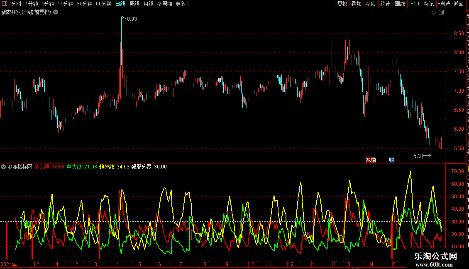Click the 新农开发(日线.前复权) chart title
Image resolution: width=469 pixels, height=269 pixels.
point(26,12)
